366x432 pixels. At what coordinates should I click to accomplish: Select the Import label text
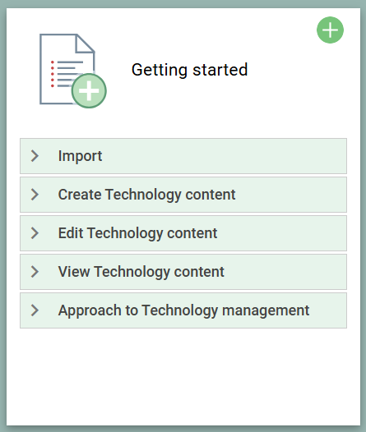pos(80,157)
